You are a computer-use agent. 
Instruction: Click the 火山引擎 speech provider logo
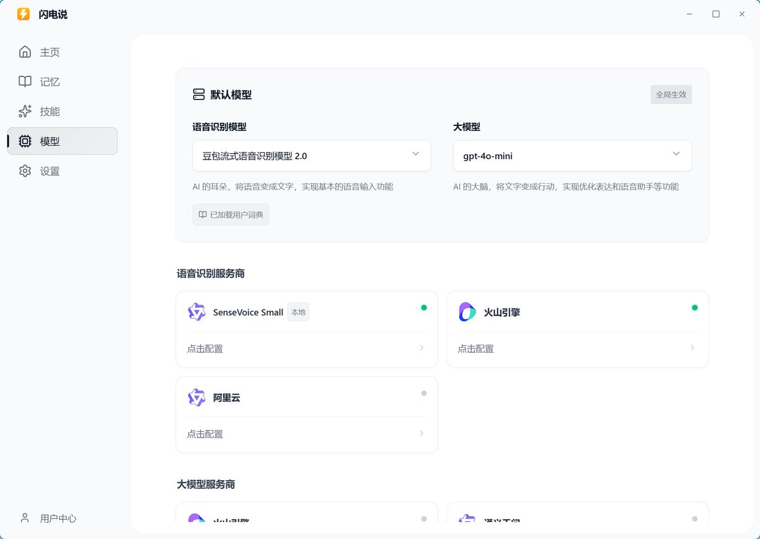coord(467,312)
